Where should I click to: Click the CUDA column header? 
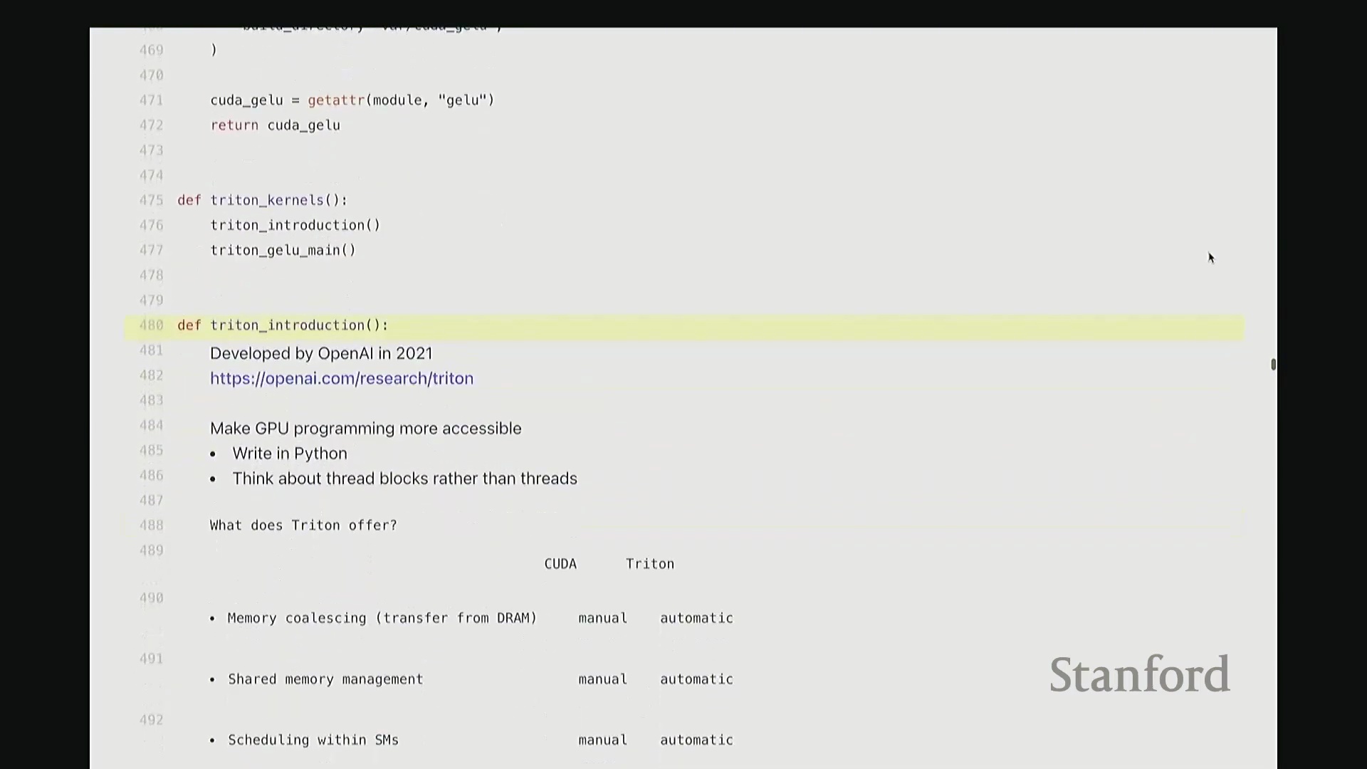point(560,564)
